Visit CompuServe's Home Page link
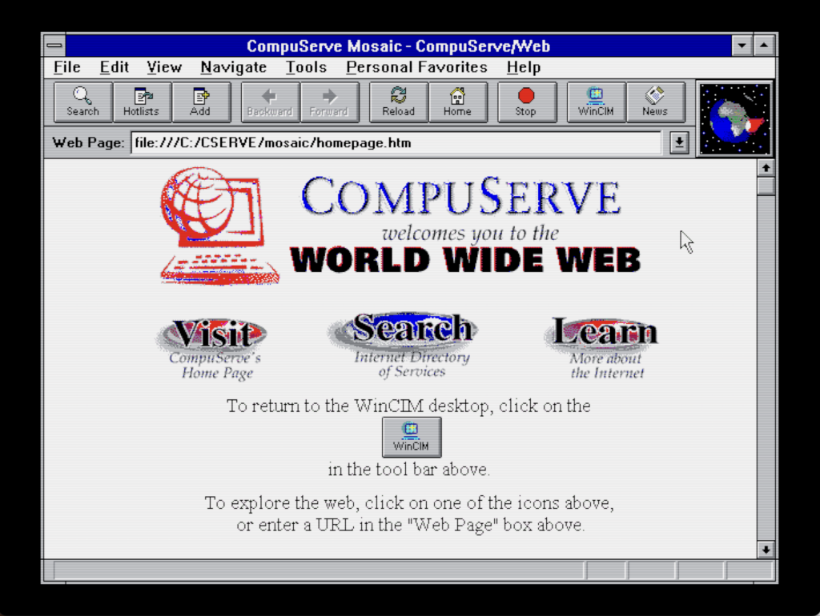This screenshot has width=820, height=616. 213,349
